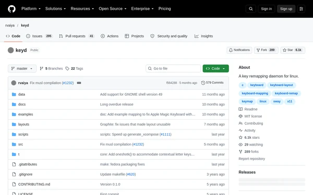This screenshot has width=313, height=195.
Task: Click the layouts folder icon
Action: pos(14,124)
